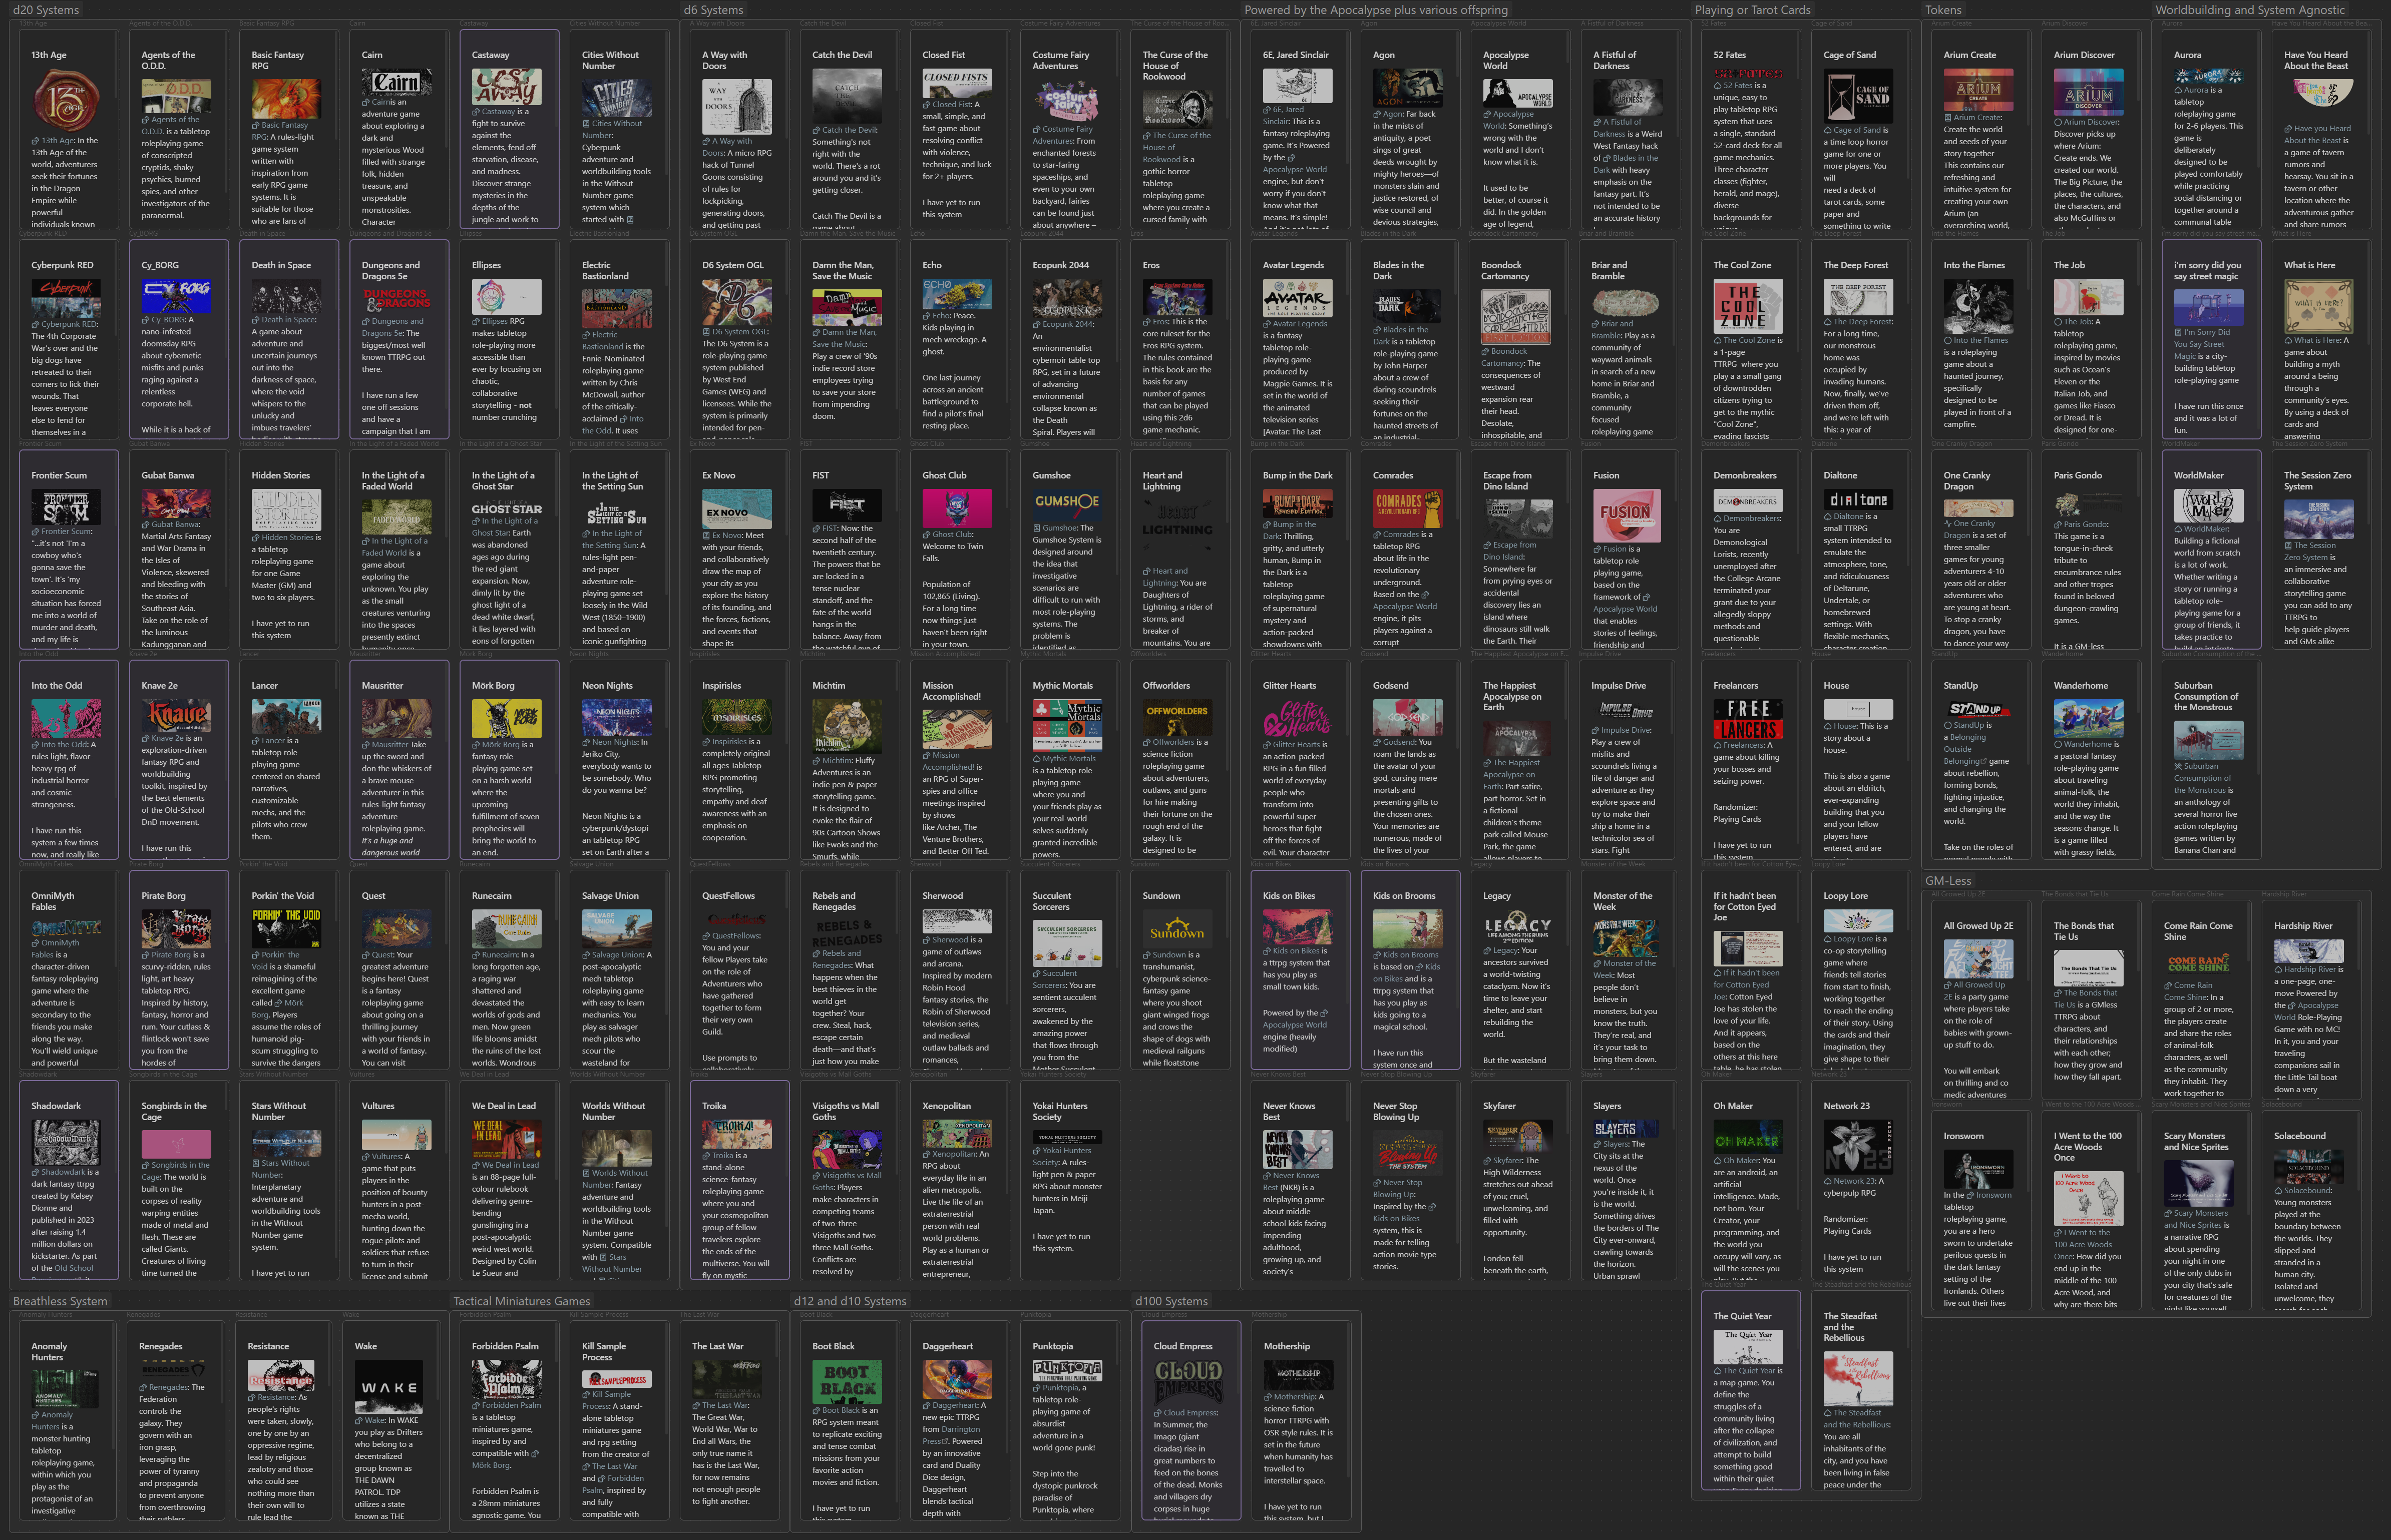Image resolution: width=2391 pixels, height=1540 pixels.
Task: Open the Freelancers cover image
Action: (x=1748, y=719)
